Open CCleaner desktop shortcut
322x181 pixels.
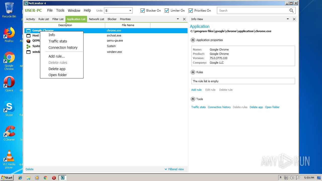pos(9,133)
